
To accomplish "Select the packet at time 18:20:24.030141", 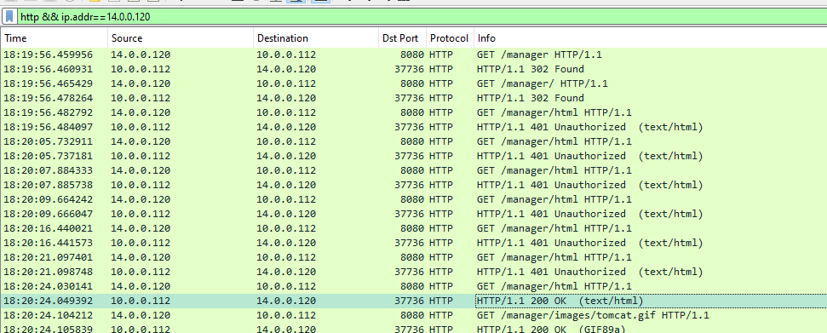I will pos(414,286).
